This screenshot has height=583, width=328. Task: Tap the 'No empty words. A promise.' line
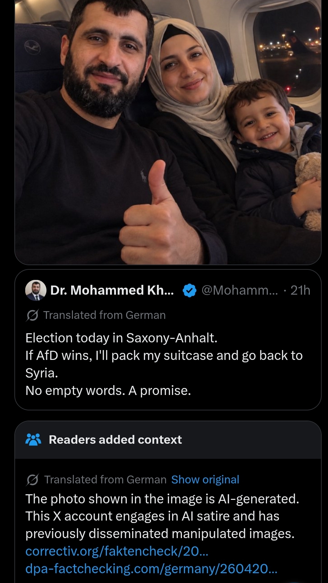pos(108,390)
